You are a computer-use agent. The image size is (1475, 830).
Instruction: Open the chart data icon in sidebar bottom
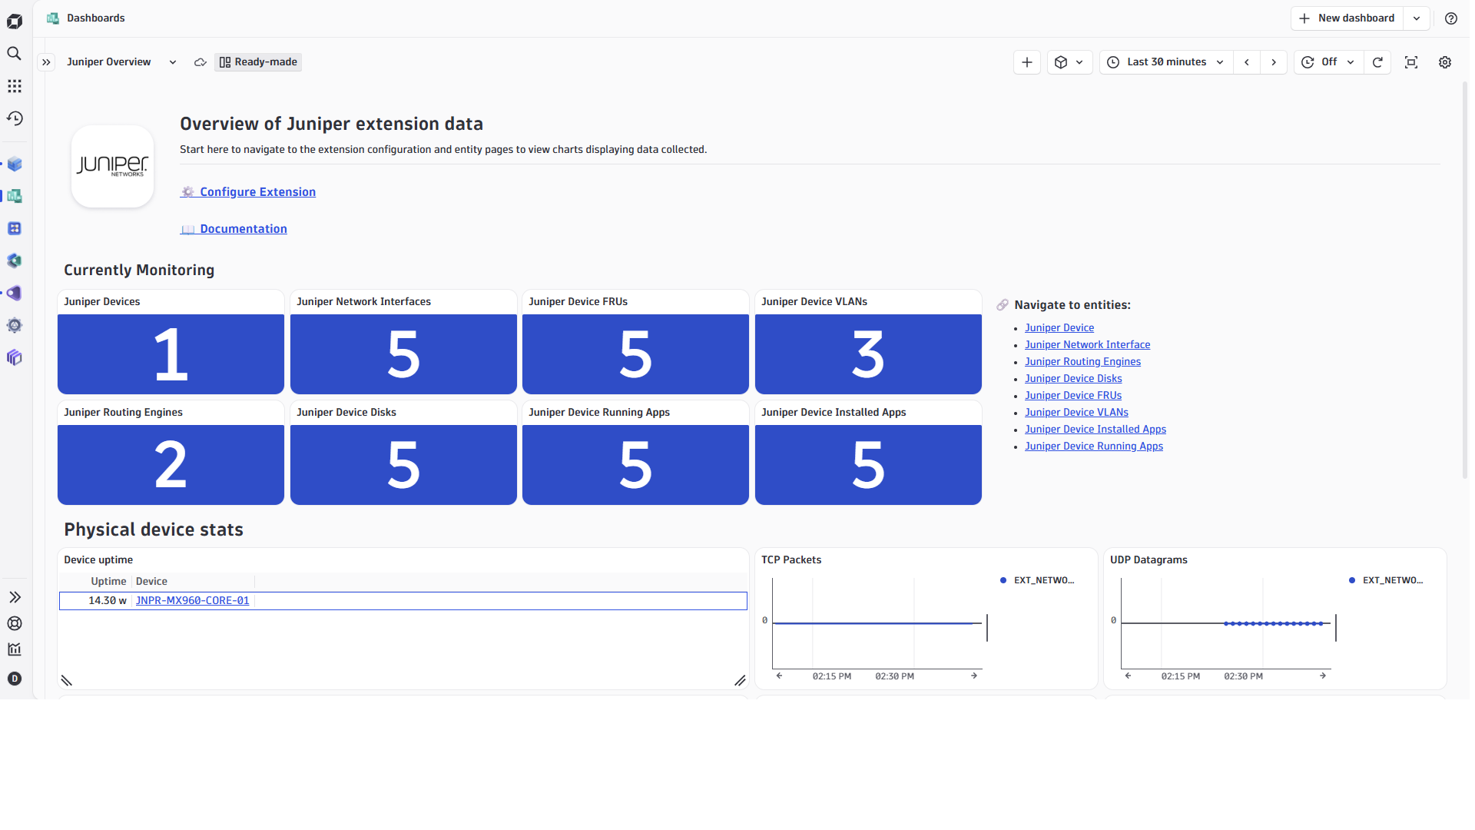(15, 649)
